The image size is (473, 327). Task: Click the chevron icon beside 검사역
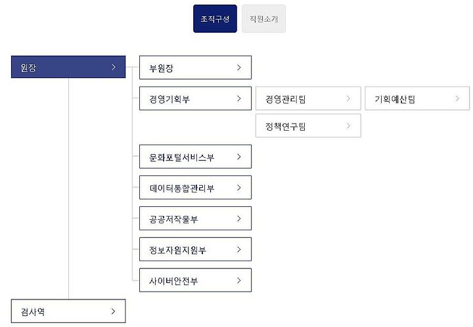pos(114,311)
